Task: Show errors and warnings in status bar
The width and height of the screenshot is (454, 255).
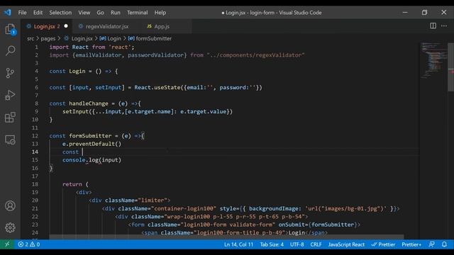Action: point(28,244)
